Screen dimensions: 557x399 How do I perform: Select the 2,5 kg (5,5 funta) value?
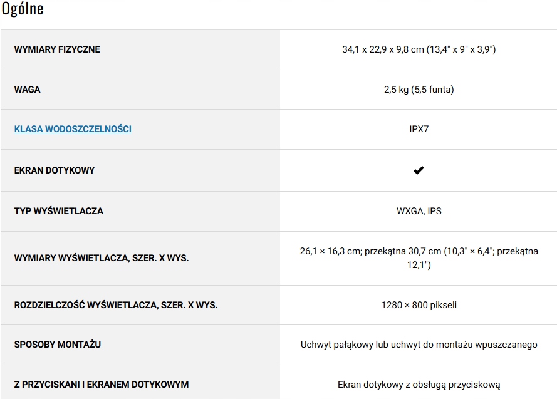point(419,90)
